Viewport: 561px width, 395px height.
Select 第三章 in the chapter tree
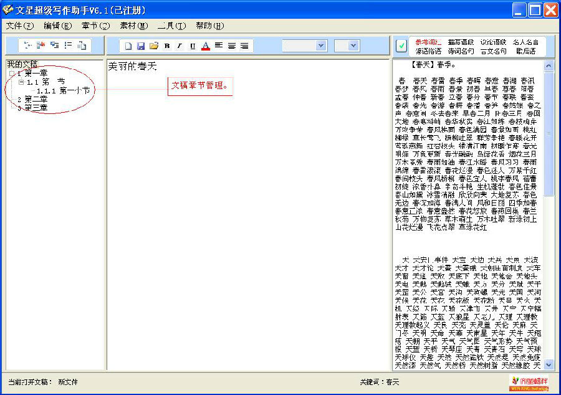pyautogui.click(x=36, y=108)
